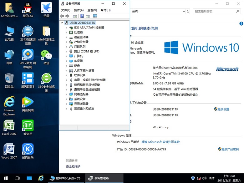Click the Recycle Bin desktop icon

(9, 80)
